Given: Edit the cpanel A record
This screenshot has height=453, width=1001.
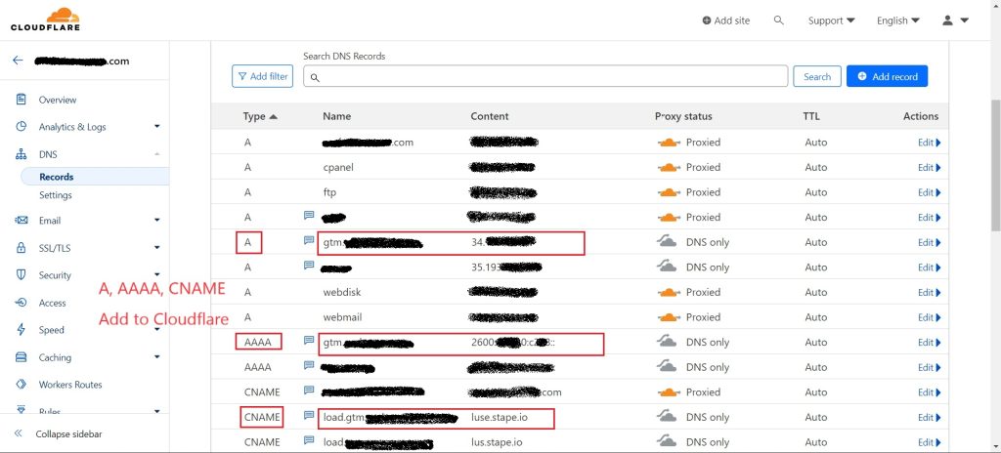Looking at the screenshot, I should (x=929, y=168).
